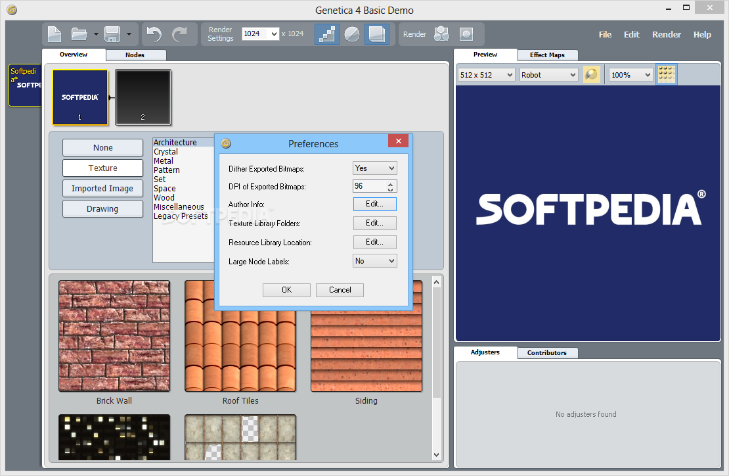Click the sphere lighting icon in Preview
The image size is (729, 476).
coord(591,74)
